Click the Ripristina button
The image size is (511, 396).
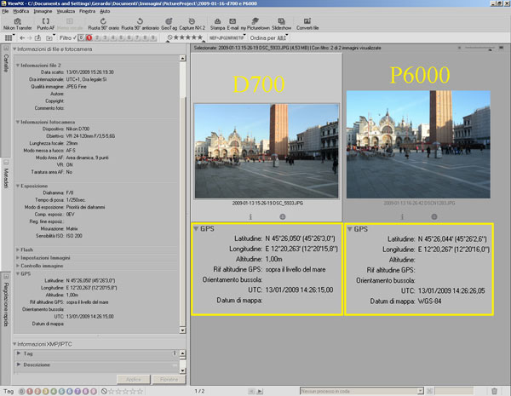(x=169, y=380)
